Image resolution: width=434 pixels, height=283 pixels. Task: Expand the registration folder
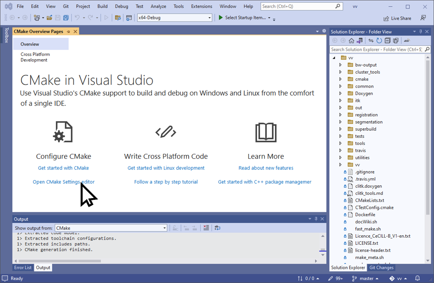[x=341, y=115]
